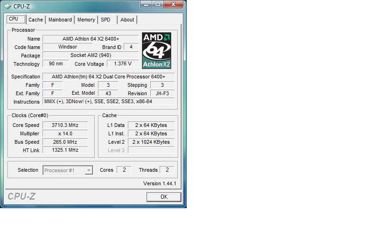This screenshot has height=245, width=392.
Task: Open the Mainboard tab
Action: (x=60, y=20)
